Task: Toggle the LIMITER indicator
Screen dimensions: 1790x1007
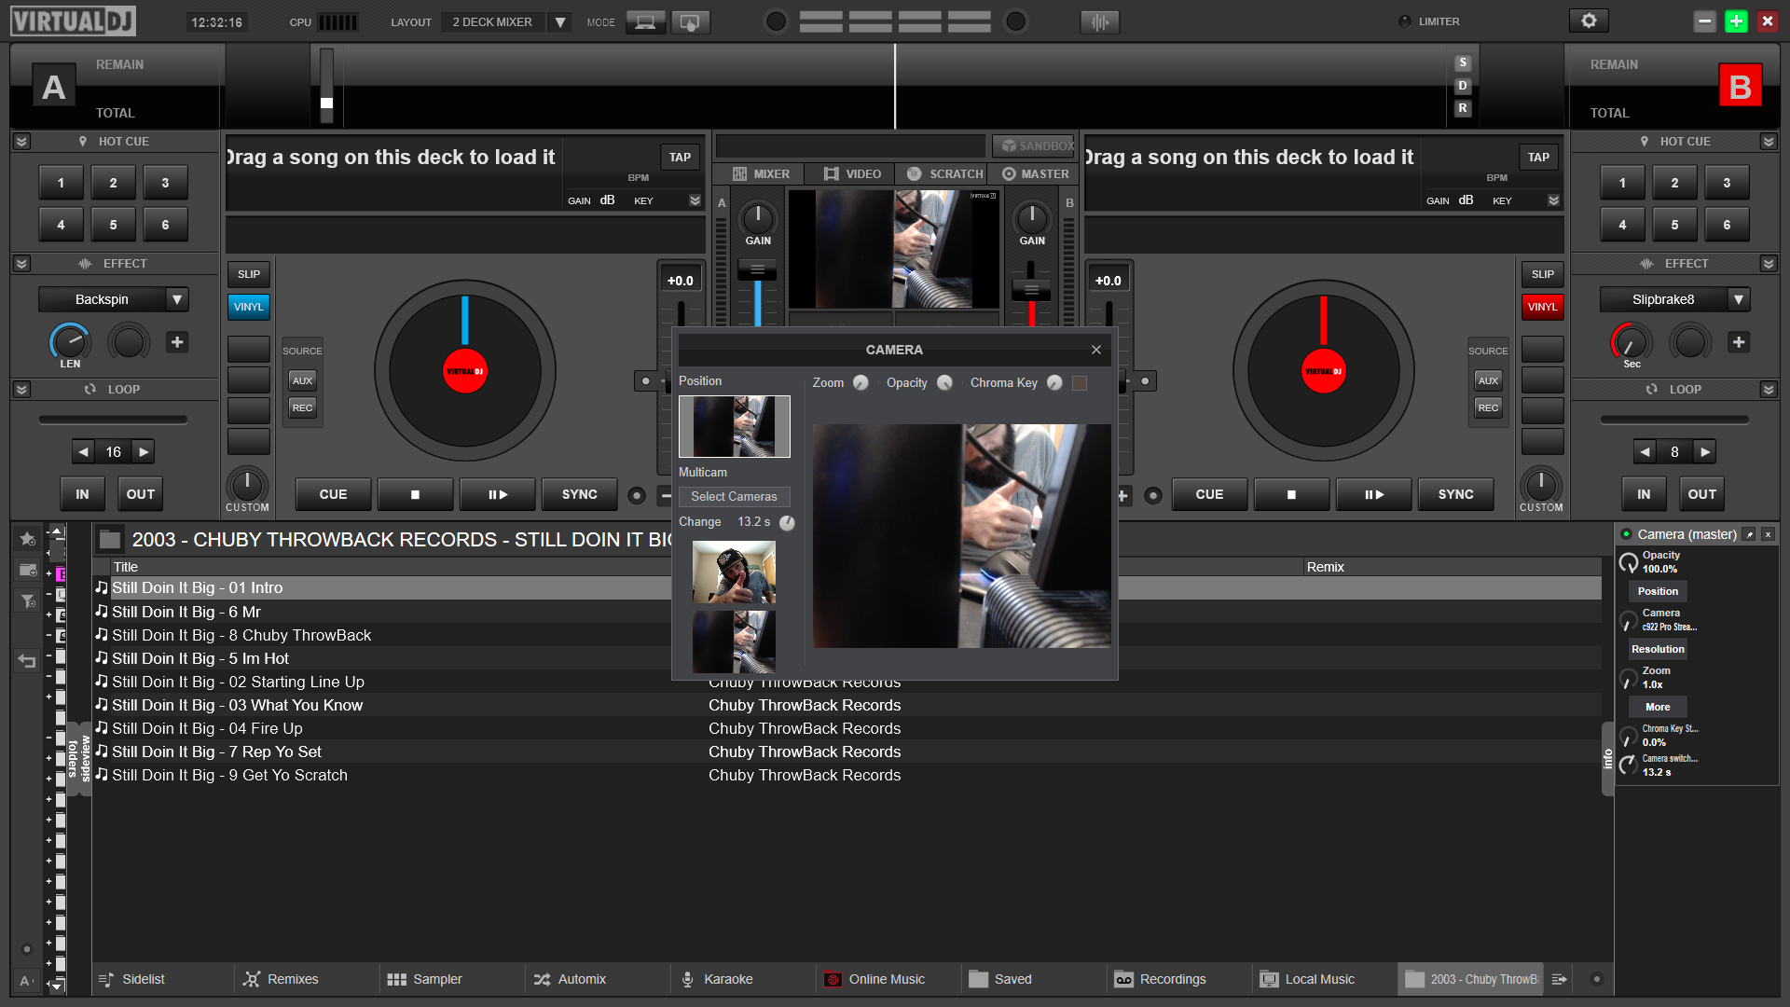Action: 1405,21
